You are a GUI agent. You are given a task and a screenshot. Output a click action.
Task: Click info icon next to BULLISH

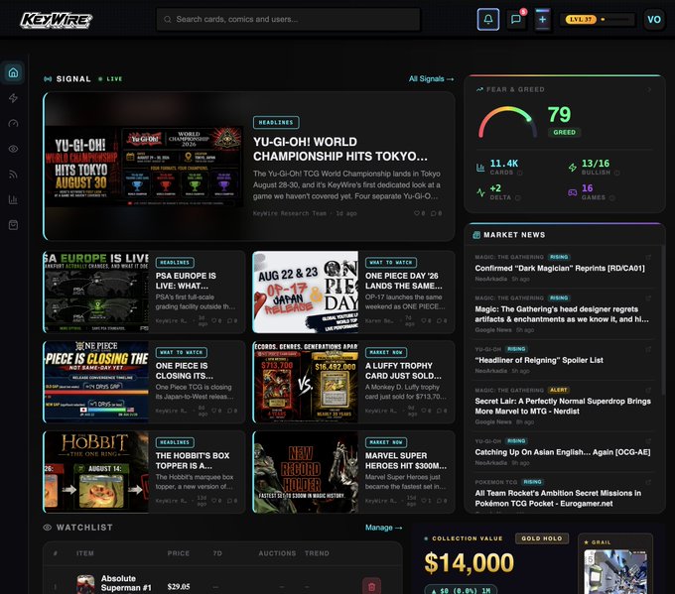(616, 173)
